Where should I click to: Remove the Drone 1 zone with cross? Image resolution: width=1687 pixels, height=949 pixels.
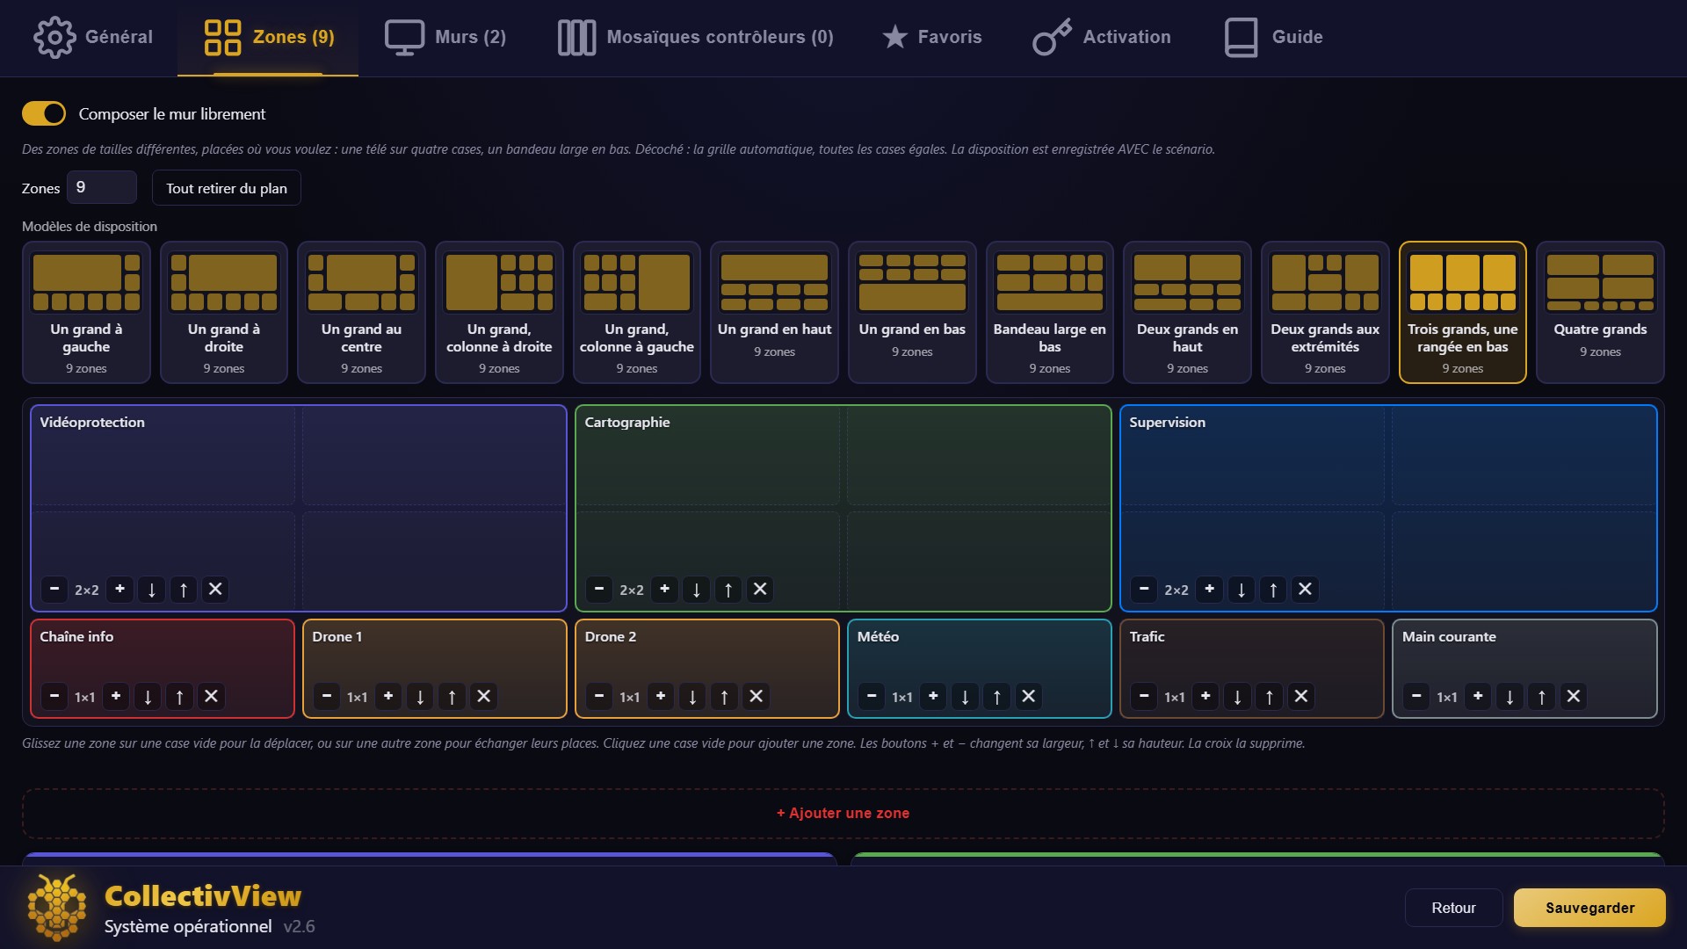483,696
